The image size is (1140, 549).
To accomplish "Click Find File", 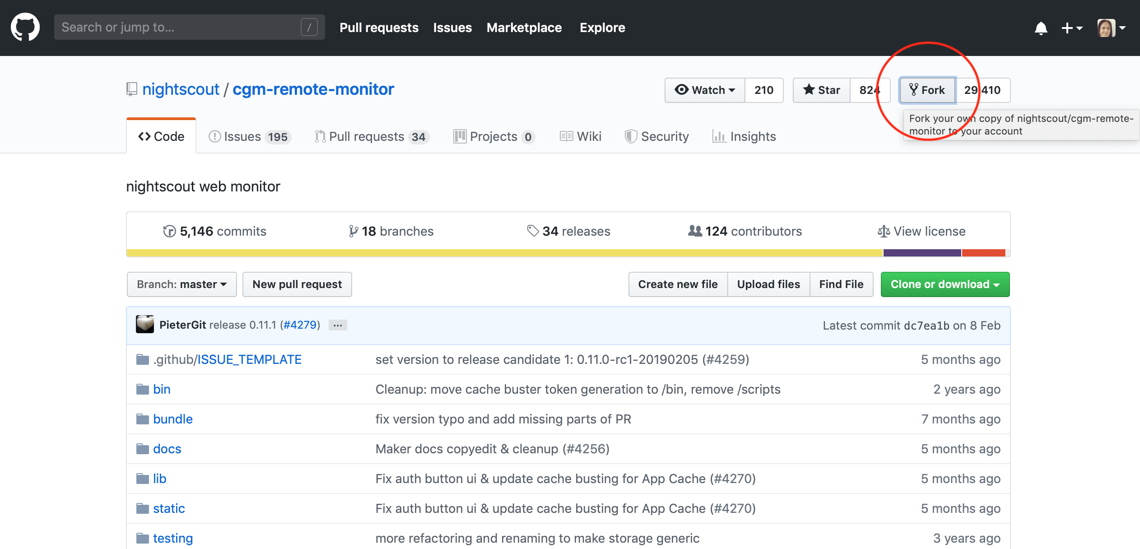I will tap(841, 284).
